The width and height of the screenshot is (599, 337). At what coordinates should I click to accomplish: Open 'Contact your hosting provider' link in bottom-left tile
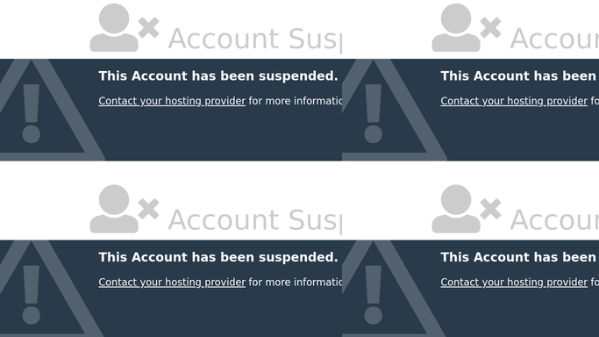pyautogui.click(x=172, y=282)
